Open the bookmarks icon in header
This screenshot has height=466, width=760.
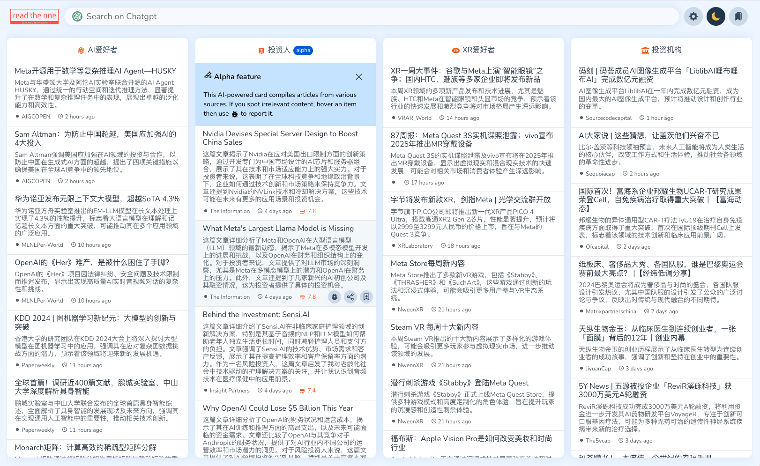[738, 16]
